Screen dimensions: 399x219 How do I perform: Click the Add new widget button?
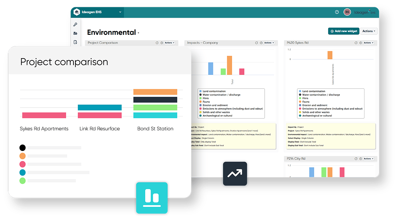click(343, 31)
